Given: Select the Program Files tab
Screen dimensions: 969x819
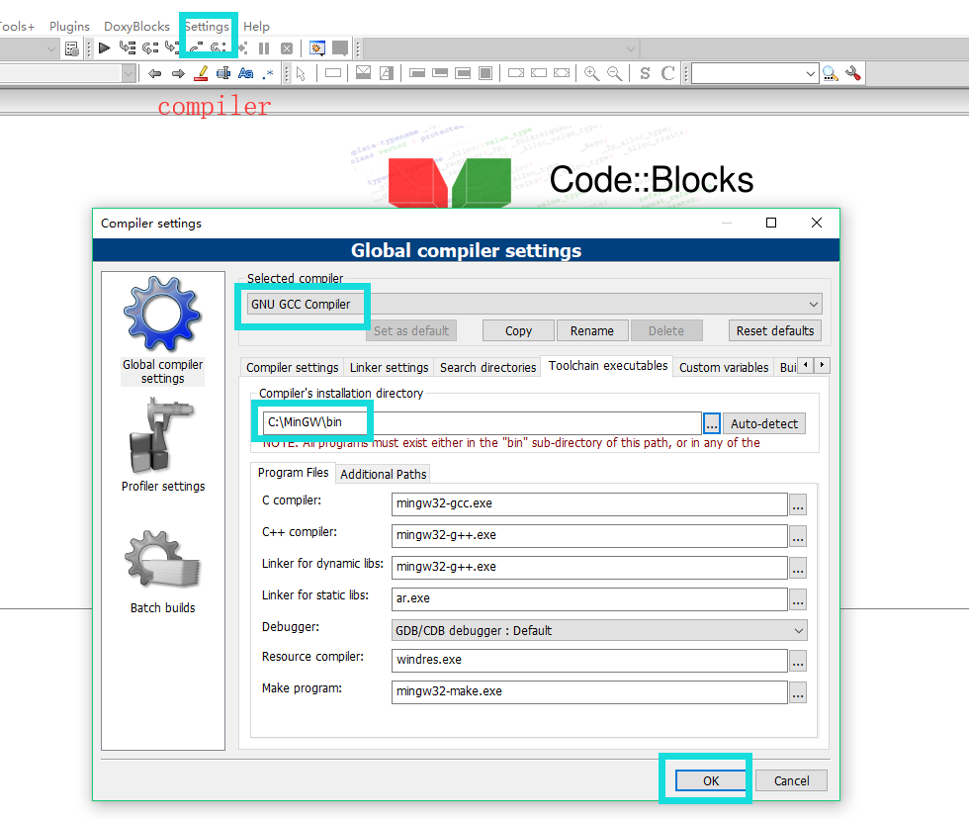Looking at the screenshot, I should point(294,472).
